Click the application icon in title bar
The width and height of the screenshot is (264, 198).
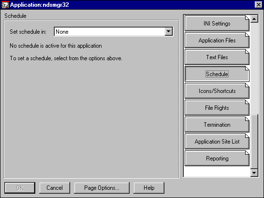tap(5, 5)
